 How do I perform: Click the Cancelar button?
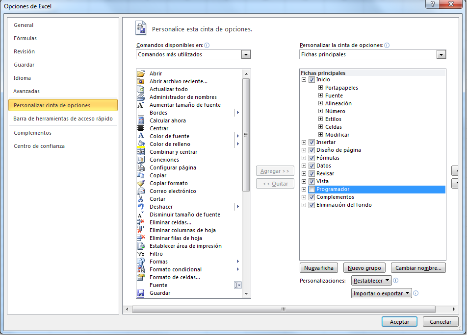[440, 322]
